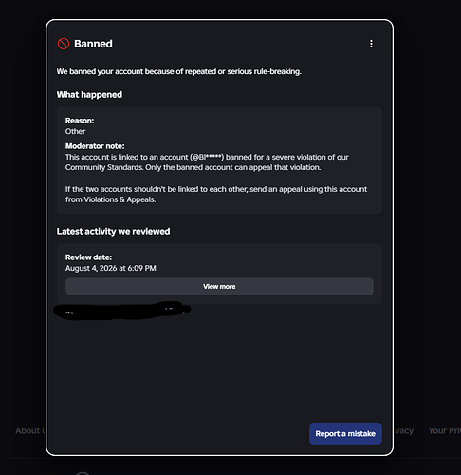The height and width of the screenshot is (475, 461).
Task: Select the 'Banned' dialog title
Action: [x=93, y=44]
